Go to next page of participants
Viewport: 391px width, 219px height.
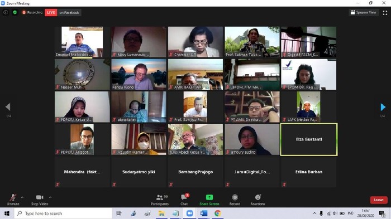383,107
